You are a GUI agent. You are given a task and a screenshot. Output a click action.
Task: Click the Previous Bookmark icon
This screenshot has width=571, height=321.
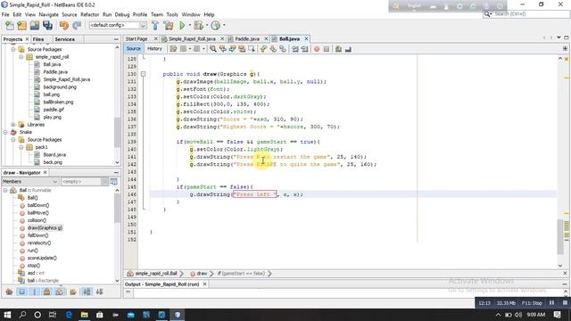(x=263, y=49)
